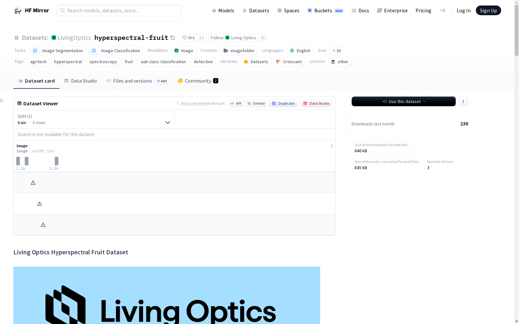This screenshot has width=519, height=324.
Task: Click the LivingOptics organization avatar icon
Action: click(54, 38)
